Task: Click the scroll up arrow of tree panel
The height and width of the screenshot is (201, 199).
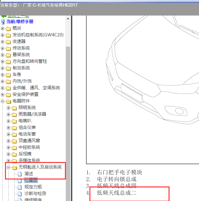Action: tap(68, 19)
